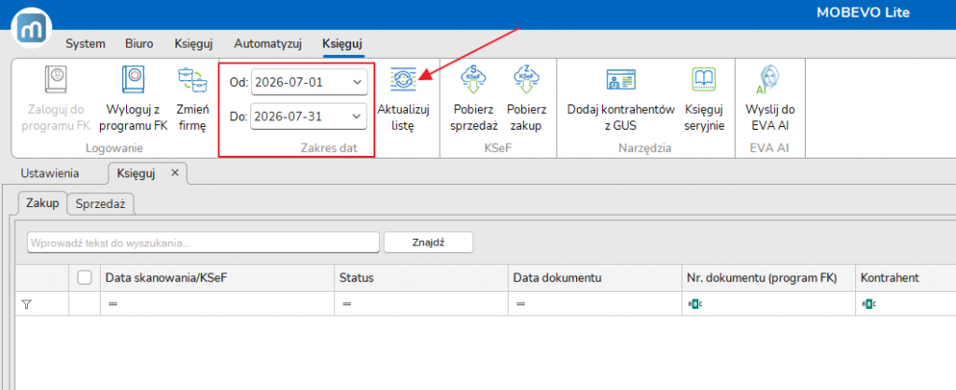Screen dimensions: 956x390
Task: Focus the search text field
Action: tap(204, 242)
